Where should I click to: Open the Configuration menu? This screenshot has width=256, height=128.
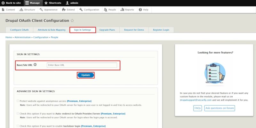tap(89, 10)
